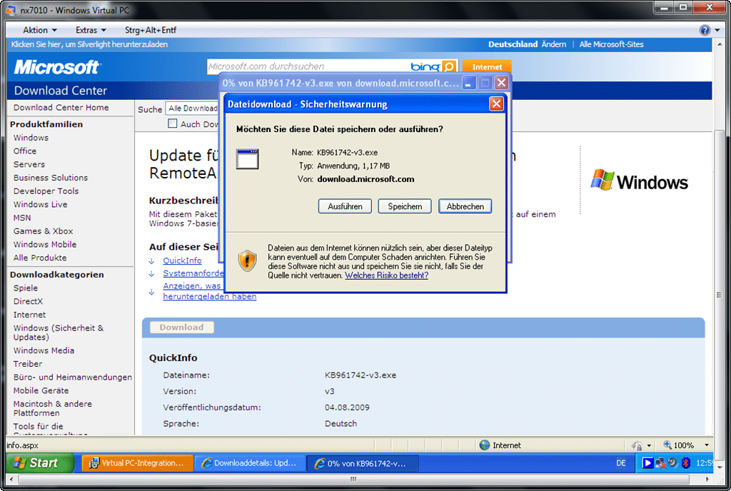Open the Games & Xbox link
731x491 pixels.
tap(44, 231)
